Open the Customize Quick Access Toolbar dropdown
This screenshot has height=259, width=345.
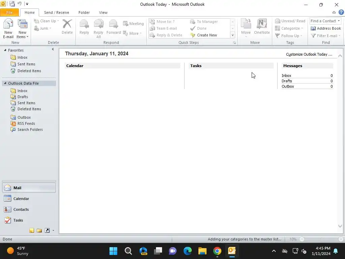pos(27,4)
